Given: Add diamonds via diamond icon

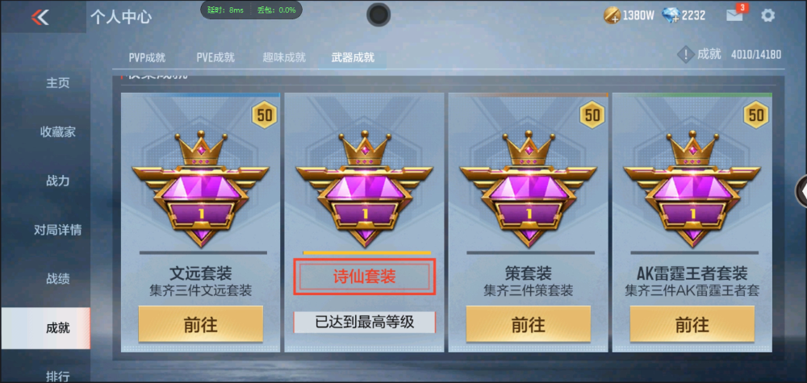Looking at the screenshot, I should [671, 15].
